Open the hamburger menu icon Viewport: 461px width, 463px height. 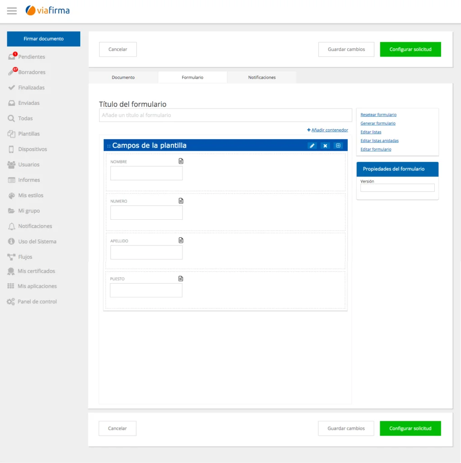pyautogui.click(x=12, y=11)
